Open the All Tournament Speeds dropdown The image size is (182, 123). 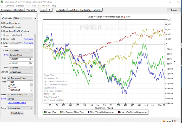(20, 95)
